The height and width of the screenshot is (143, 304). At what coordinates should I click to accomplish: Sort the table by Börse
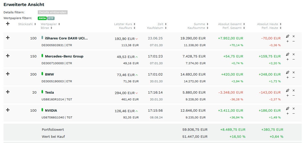(x=46, y=28)
